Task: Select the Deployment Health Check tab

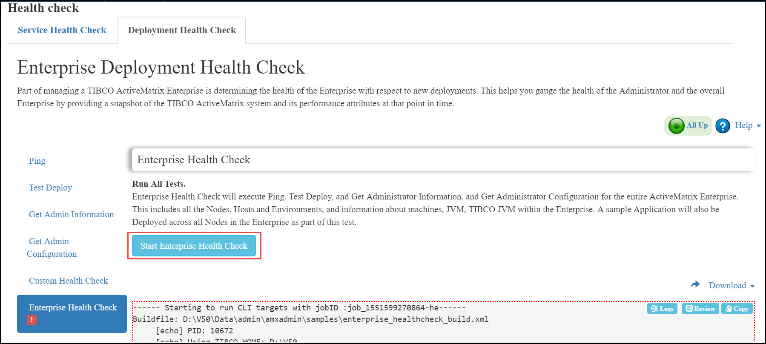Action: 182,30
